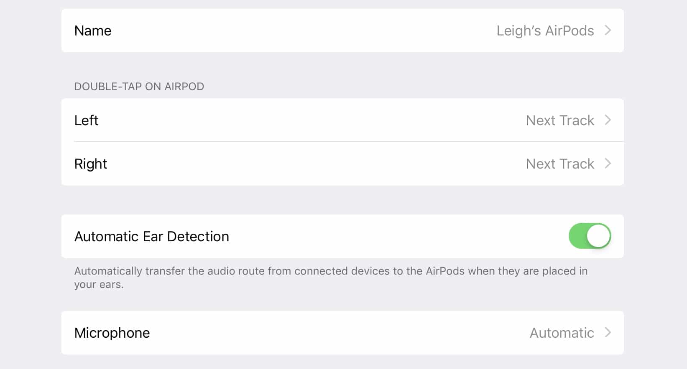Viewport: 687px width, 369px height.
Task: Select the Name menu row label
Action: point(93,31)
